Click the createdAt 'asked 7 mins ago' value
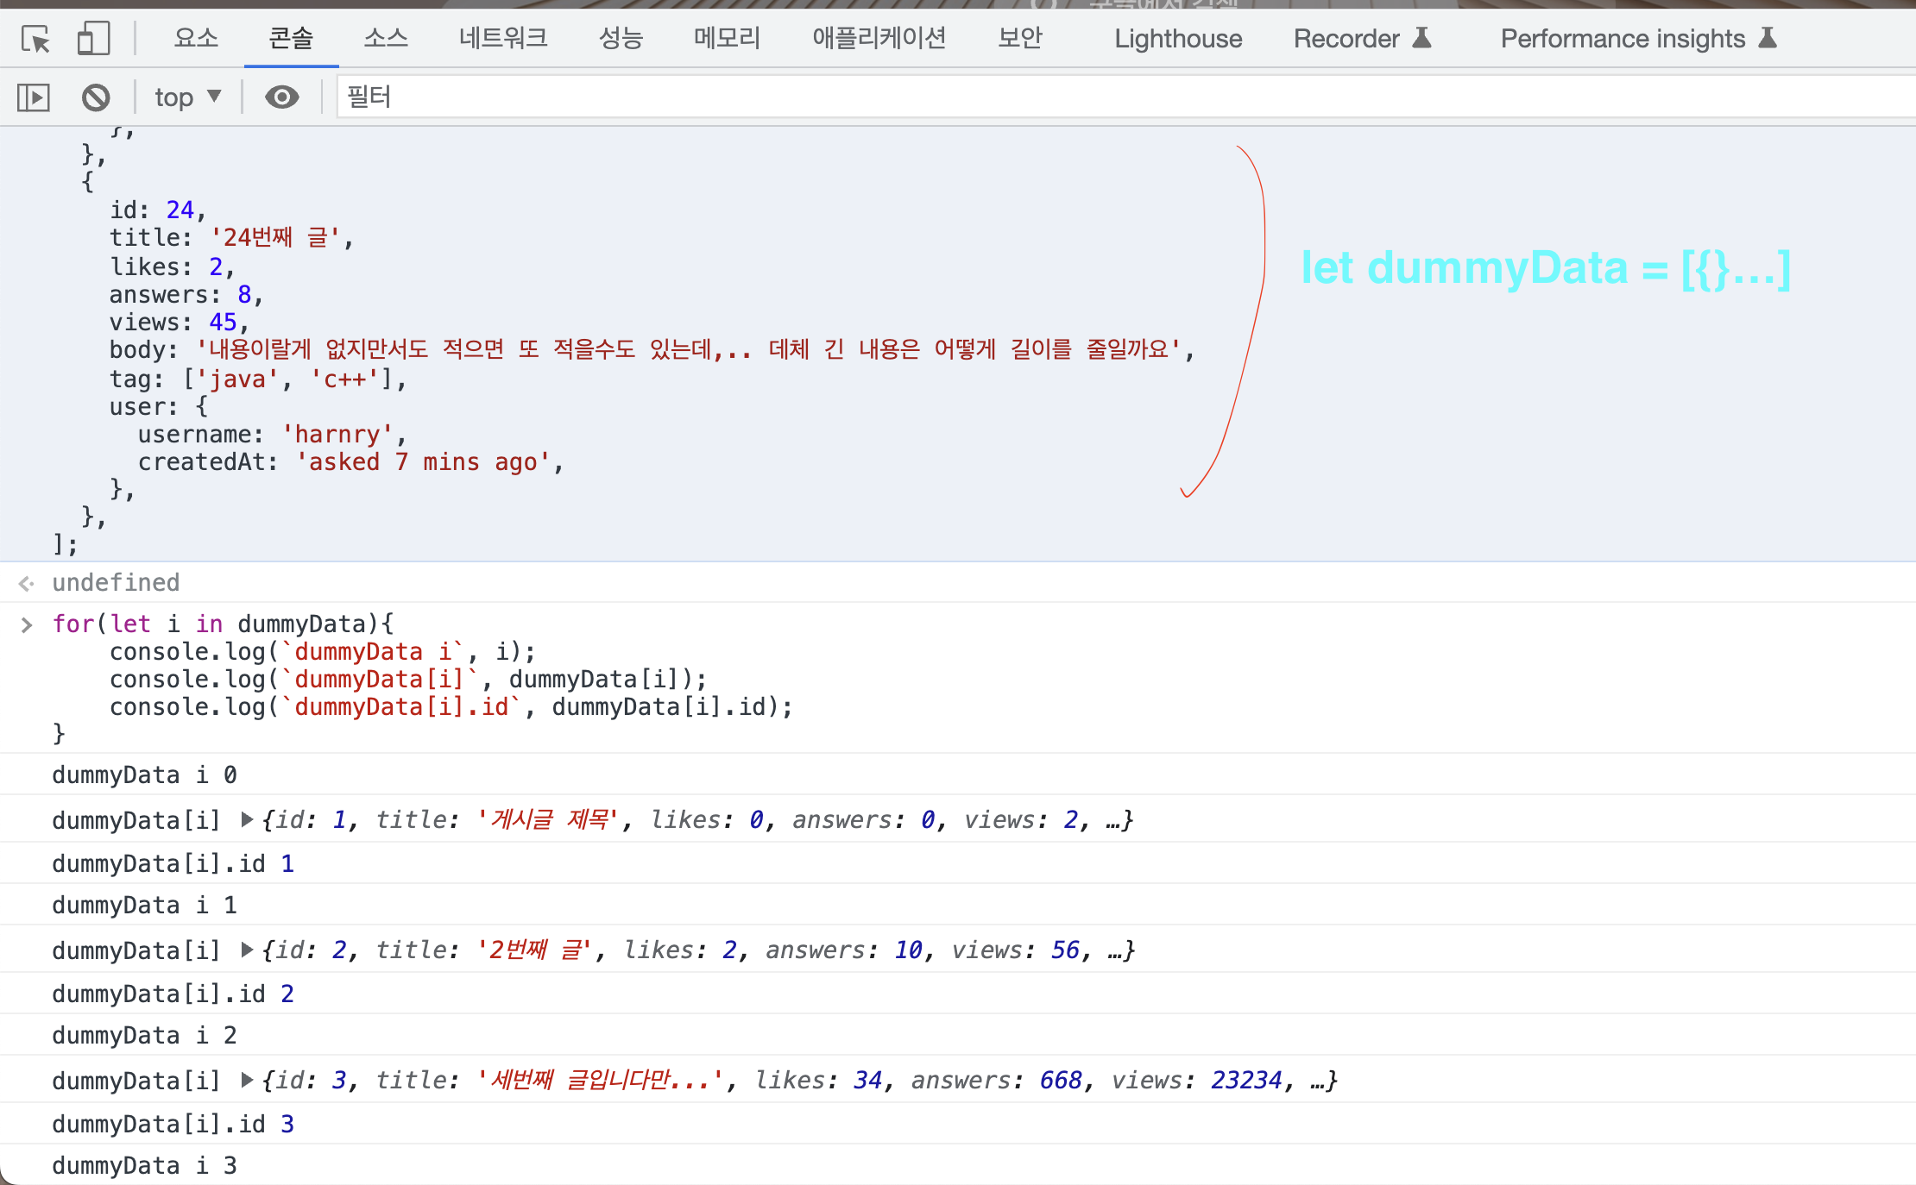 (x=423, y=461)
